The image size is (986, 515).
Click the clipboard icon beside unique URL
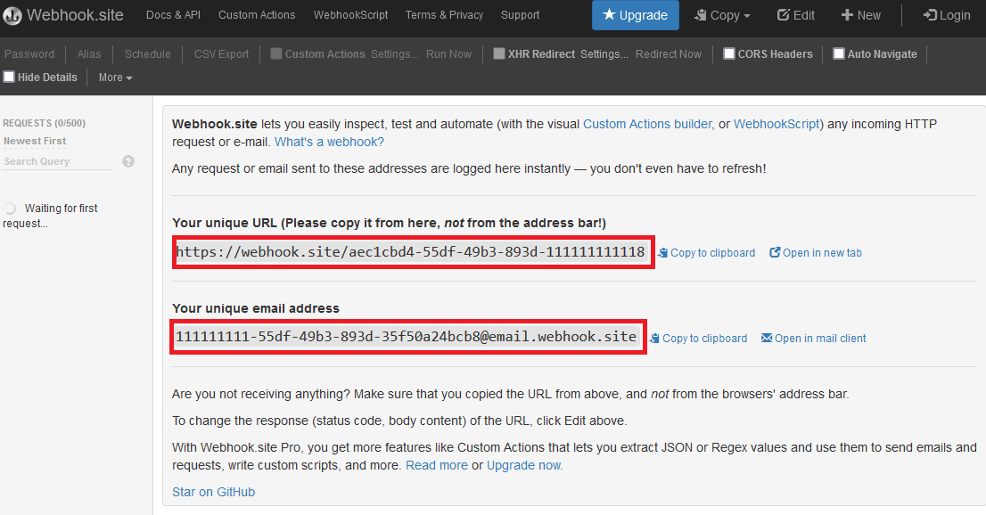point(662,253)
